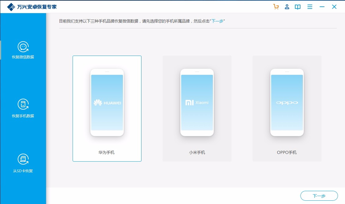345x204 pixels.
Task: Switch to the 恢复微信数据 tab label
Action: 23,57
